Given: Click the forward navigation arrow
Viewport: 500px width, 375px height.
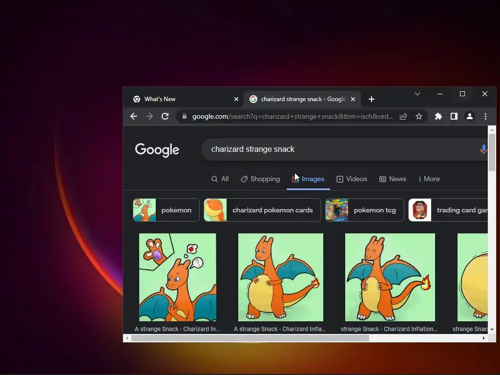Looking at the screenshot, I should click(149, 116).
